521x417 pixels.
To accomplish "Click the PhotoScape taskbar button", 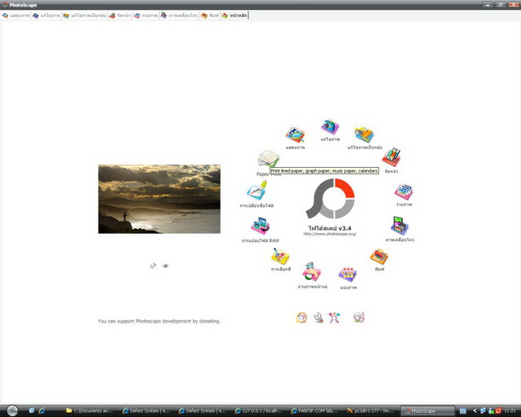I will click(x=427, y=410).
